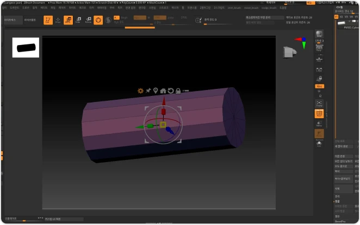Switch to V1 subtool visibility set
Screen dimensions: 360x225
pos(336,17)
